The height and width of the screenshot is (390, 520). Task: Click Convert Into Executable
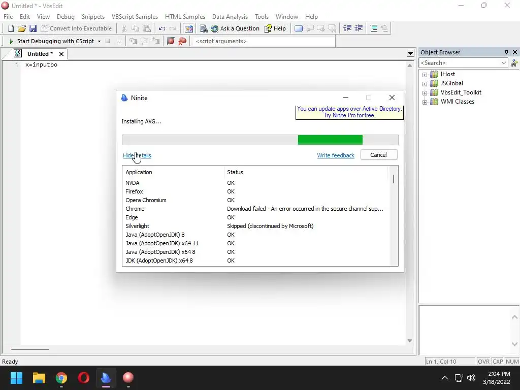pyautogui.click(x=76, y=28)
